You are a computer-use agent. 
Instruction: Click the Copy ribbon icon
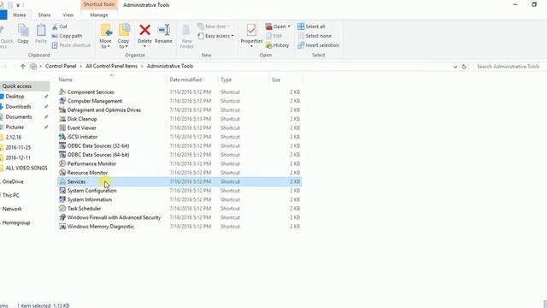[x=23, y=31]
